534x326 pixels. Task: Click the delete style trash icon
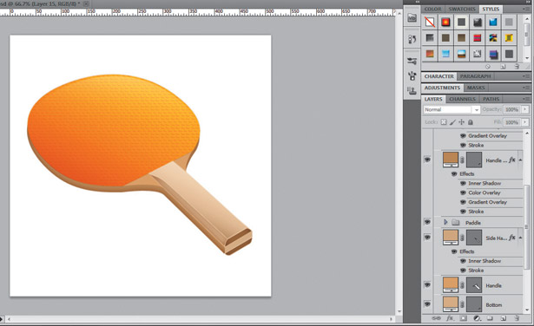click(x=517, y=66)
